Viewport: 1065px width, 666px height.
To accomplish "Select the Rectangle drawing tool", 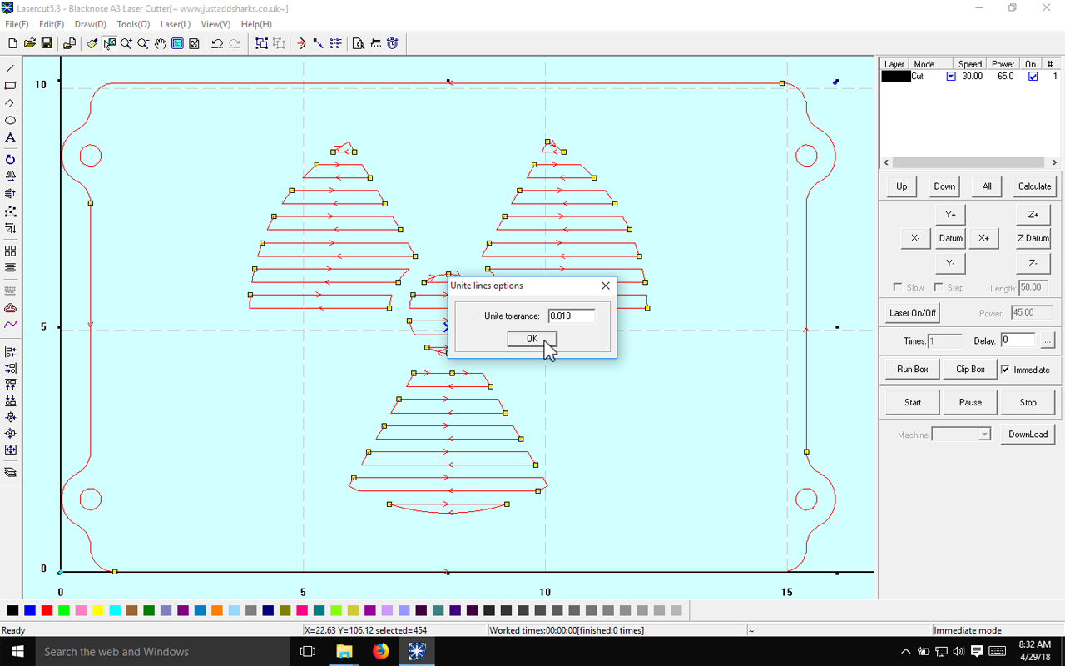I will pyautogui.click(x=10, y=85).
